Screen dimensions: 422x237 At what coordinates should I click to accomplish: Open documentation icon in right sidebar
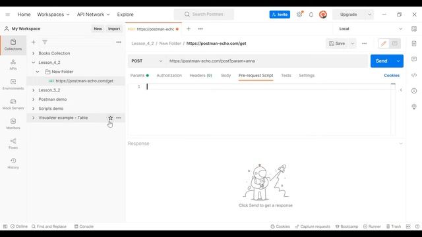pyautogui.click(x=414, y=43)
